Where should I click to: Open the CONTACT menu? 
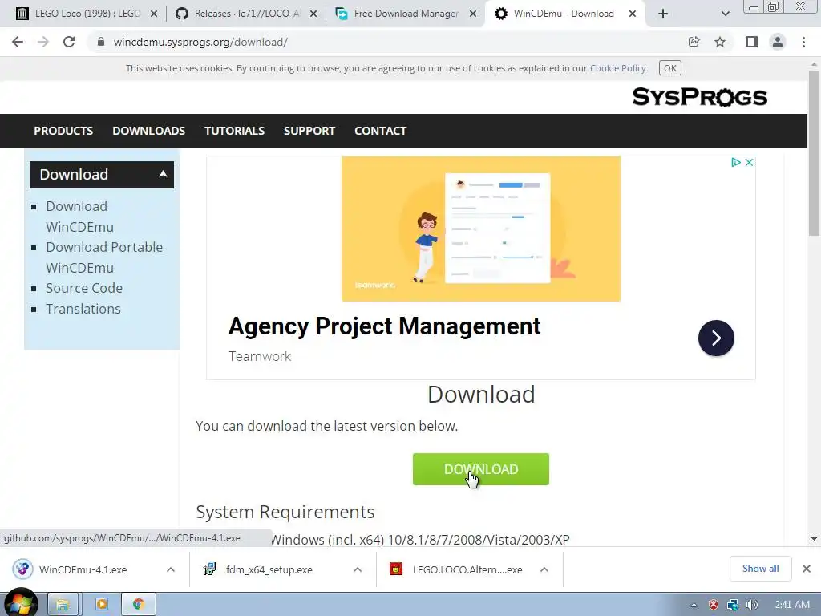[x=380, y=131]
